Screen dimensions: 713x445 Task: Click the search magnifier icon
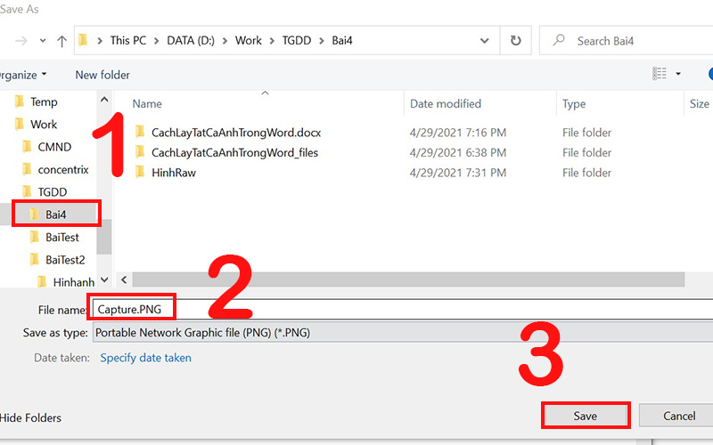pyautogui.click(x=559, y=40)
